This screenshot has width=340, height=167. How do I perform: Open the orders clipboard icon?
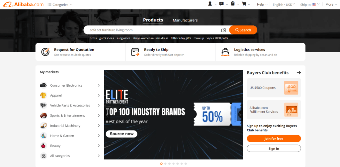pyautogui.click(x=233, y=4)
